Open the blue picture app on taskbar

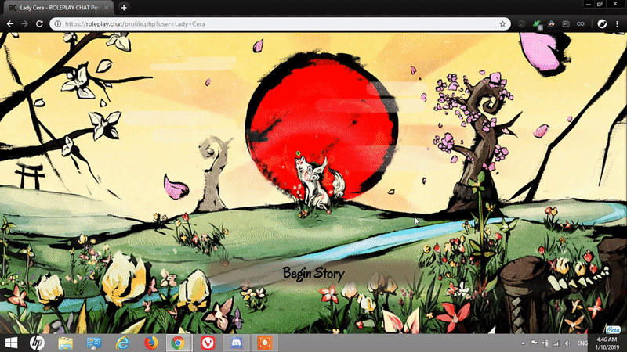click(94, 343)
